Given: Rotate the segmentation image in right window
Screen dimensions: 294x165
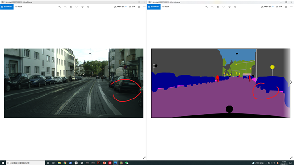Looking at the screenshot, I should click(229, 7).
